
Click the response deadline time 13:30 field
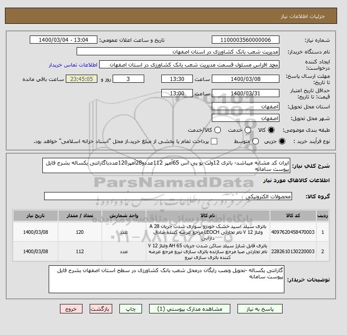[177, 79]
